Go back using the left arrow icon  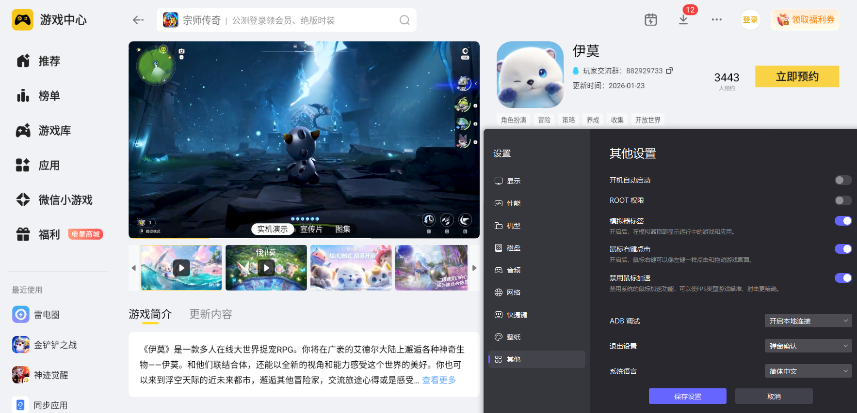[x=138, y=20]
